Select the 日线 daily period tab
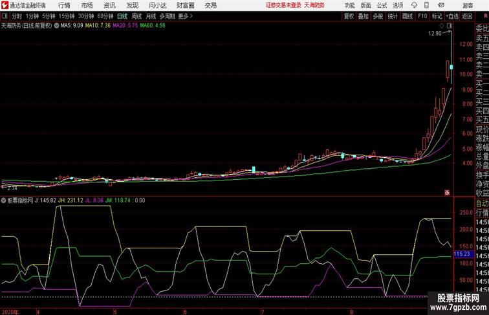489x315 pixels. (x=122, y=16)
